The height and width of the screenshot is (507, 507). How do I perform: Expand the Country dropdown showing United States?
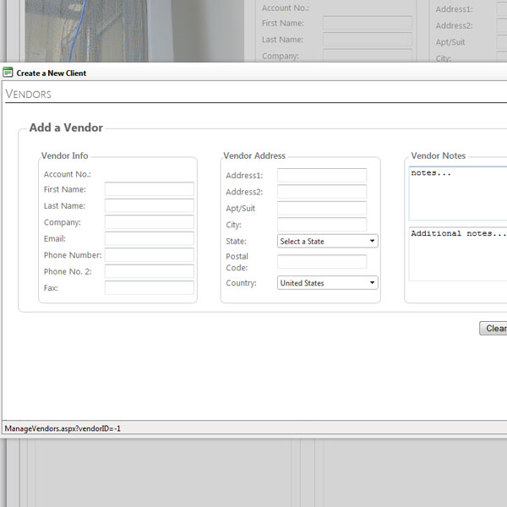327,283
